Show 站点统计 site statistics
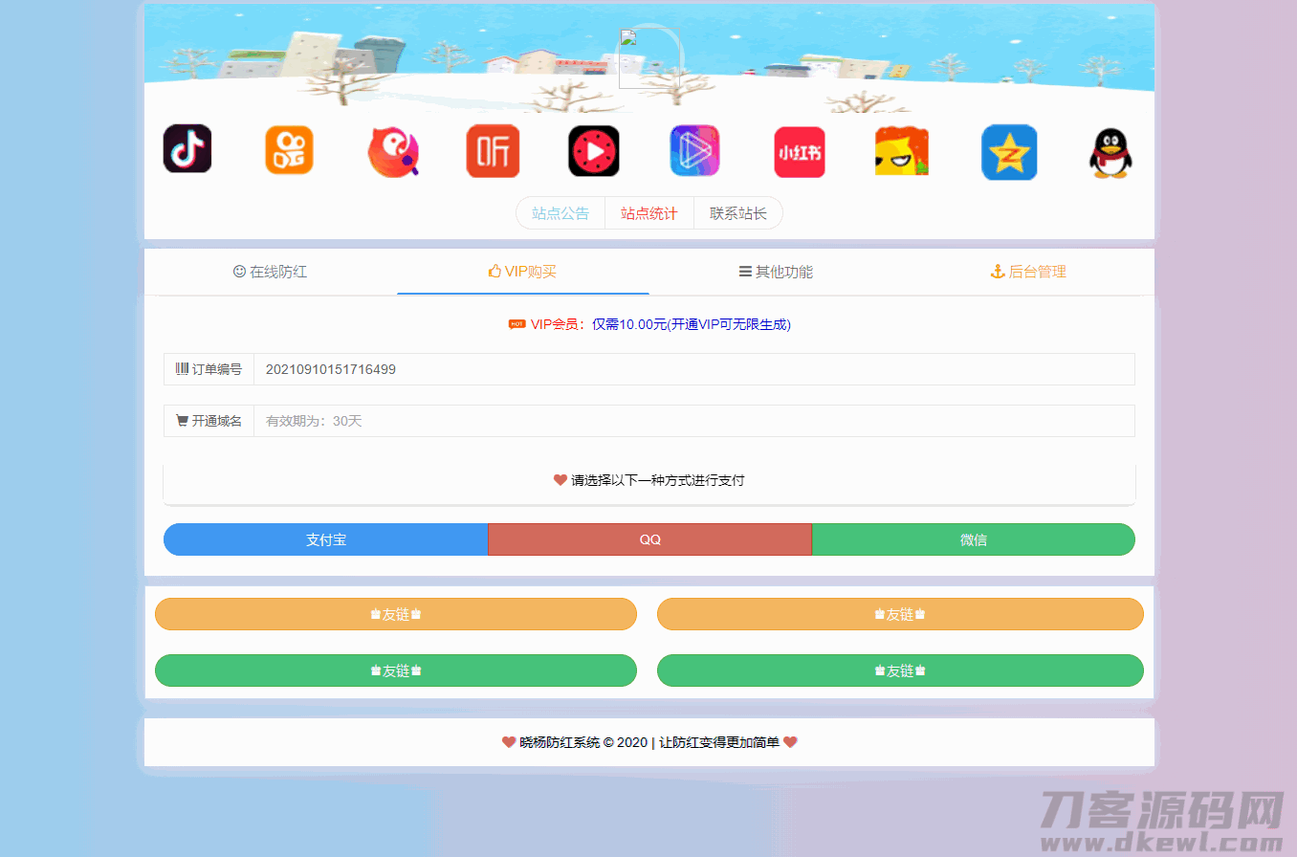This screenshot has width=1297, height=857. pyautogui.click(x=649, y=213)
